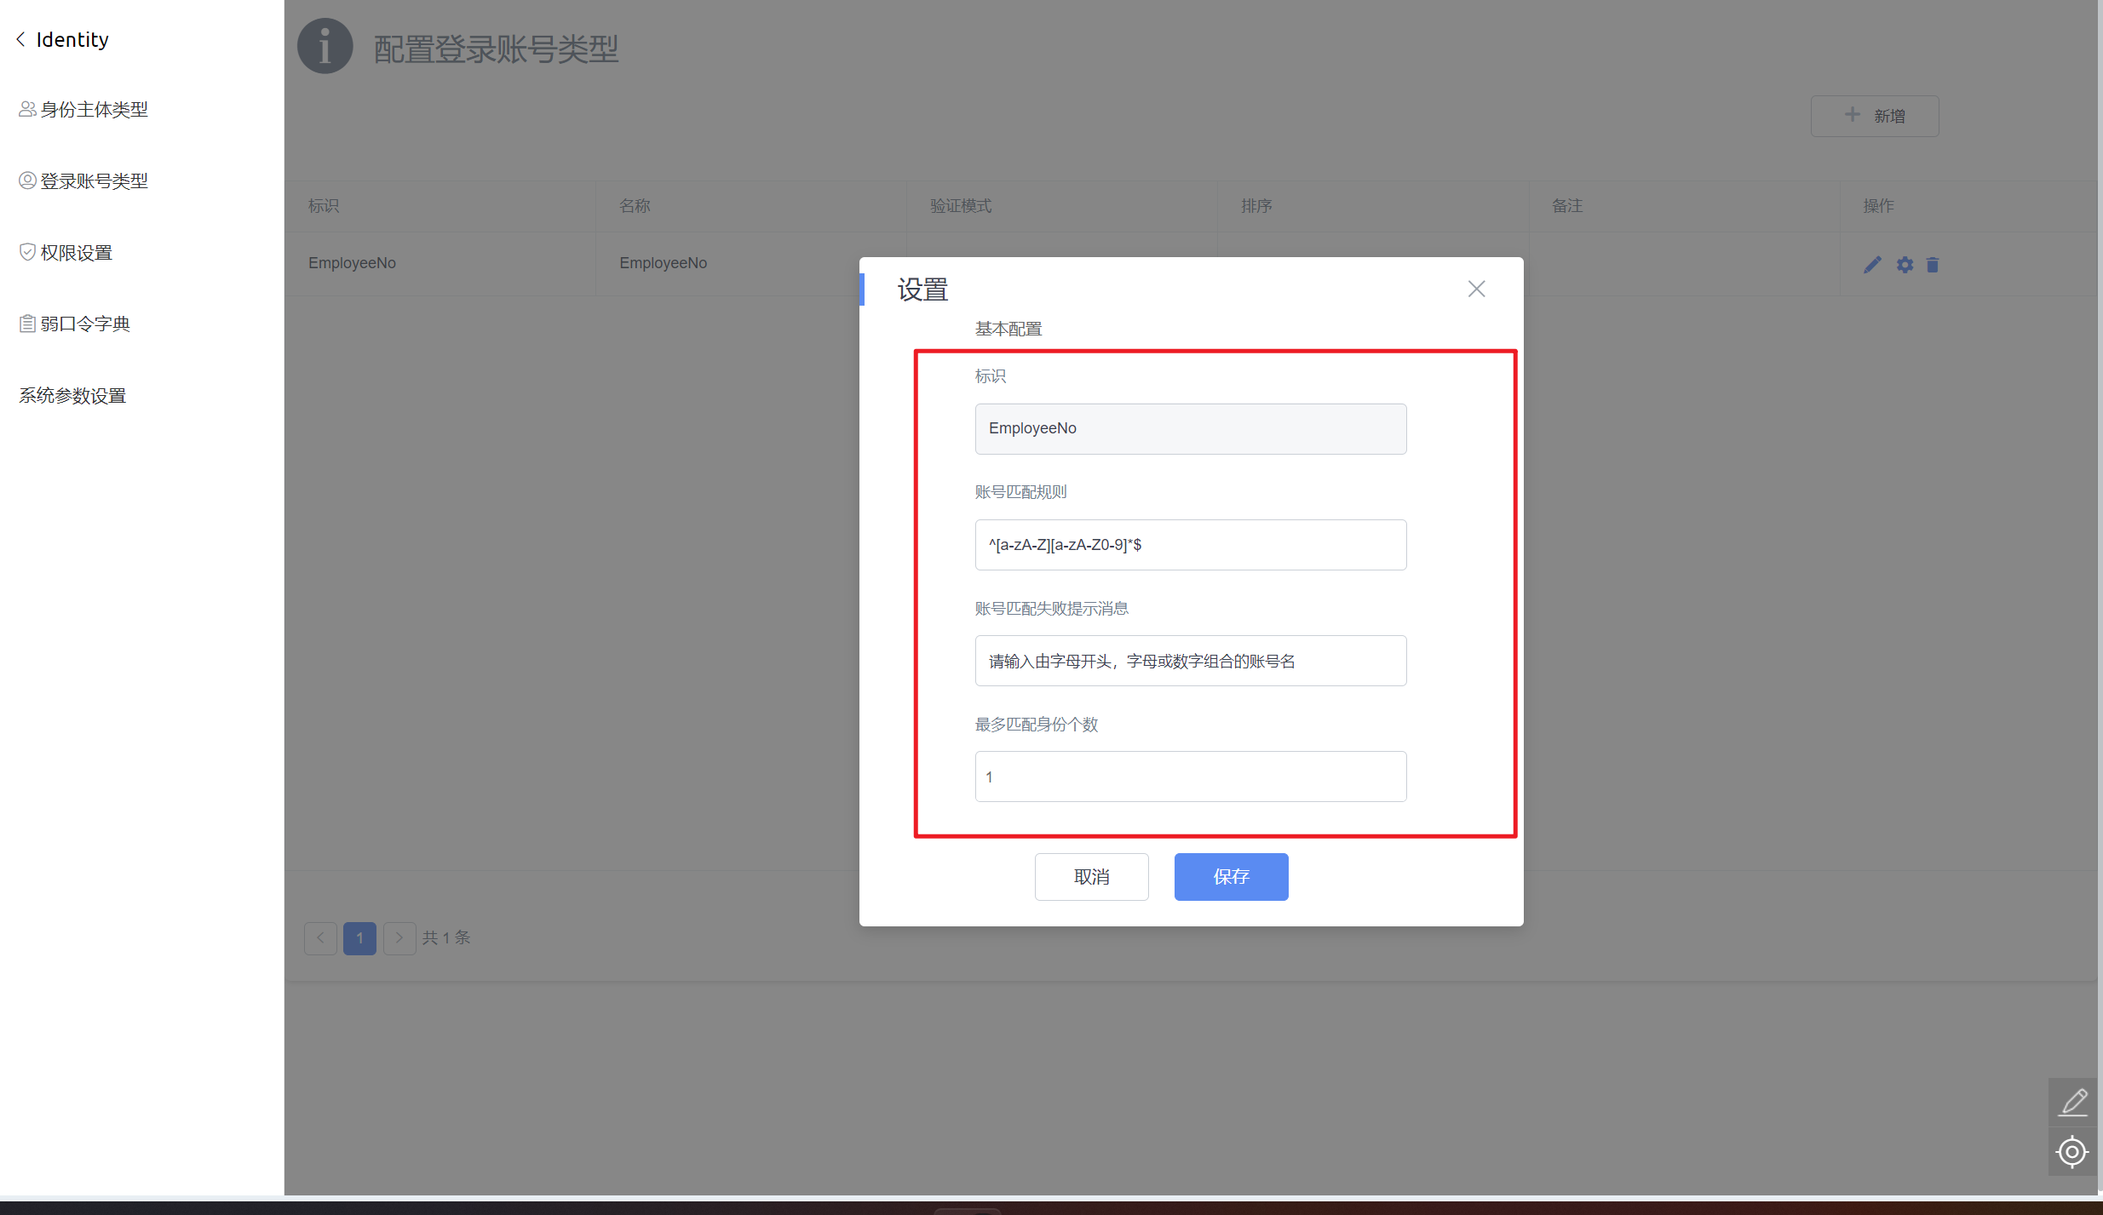Click the back arrow next to Identity

[x=20, y=39]
